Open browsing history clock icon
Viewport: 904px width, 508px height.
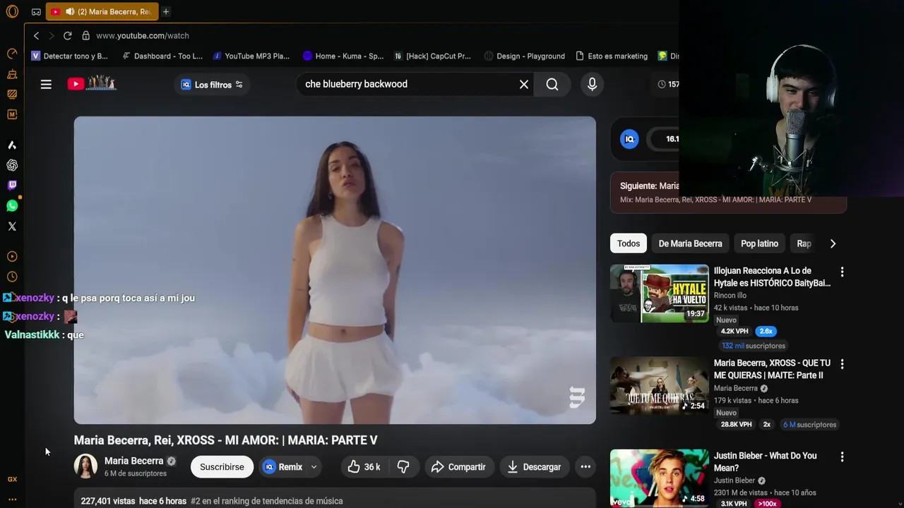[12, 277]
